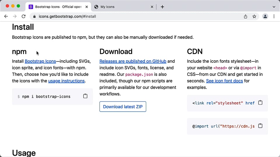Bookmark this page with the star
Image resolution: width=280 pixels, height=157 pixels.
tap(254, 16)
